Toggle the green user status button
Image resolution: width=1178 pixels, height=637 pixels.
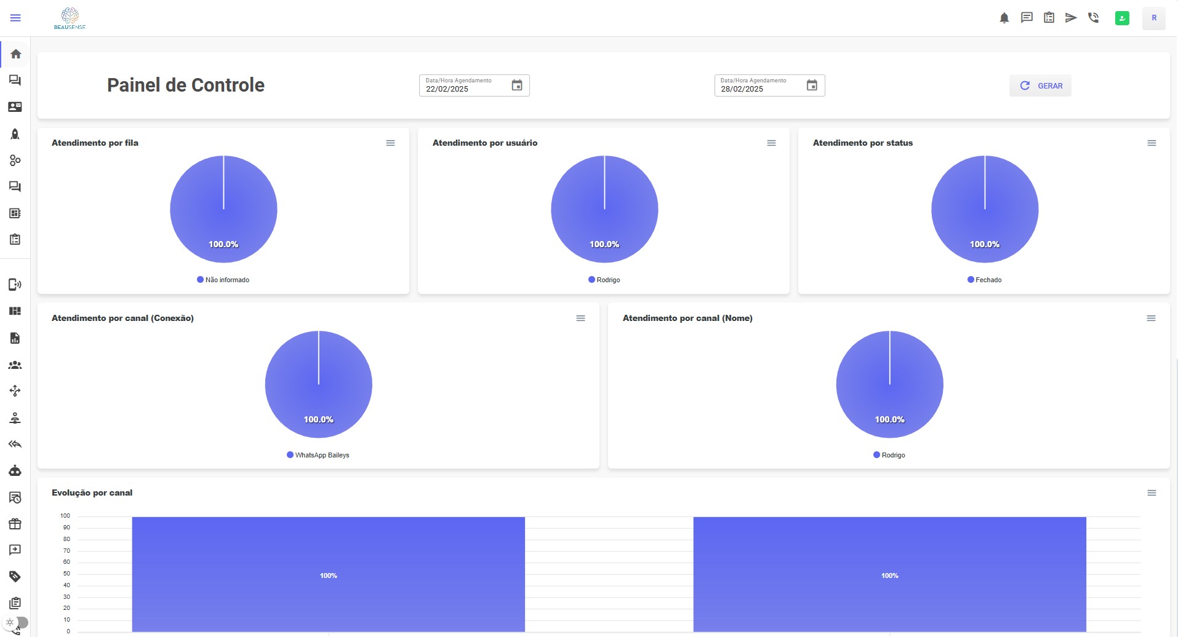(x=1122, y=18)
